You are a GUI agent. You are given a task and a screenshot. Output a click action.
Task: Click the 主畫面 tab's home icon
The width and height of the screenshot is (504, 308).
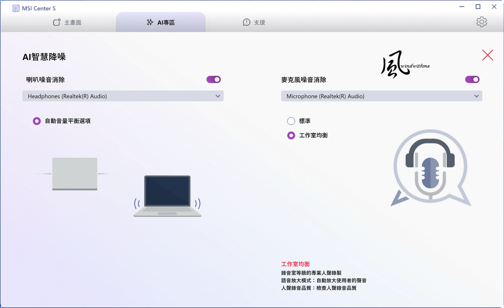point(57,22)
